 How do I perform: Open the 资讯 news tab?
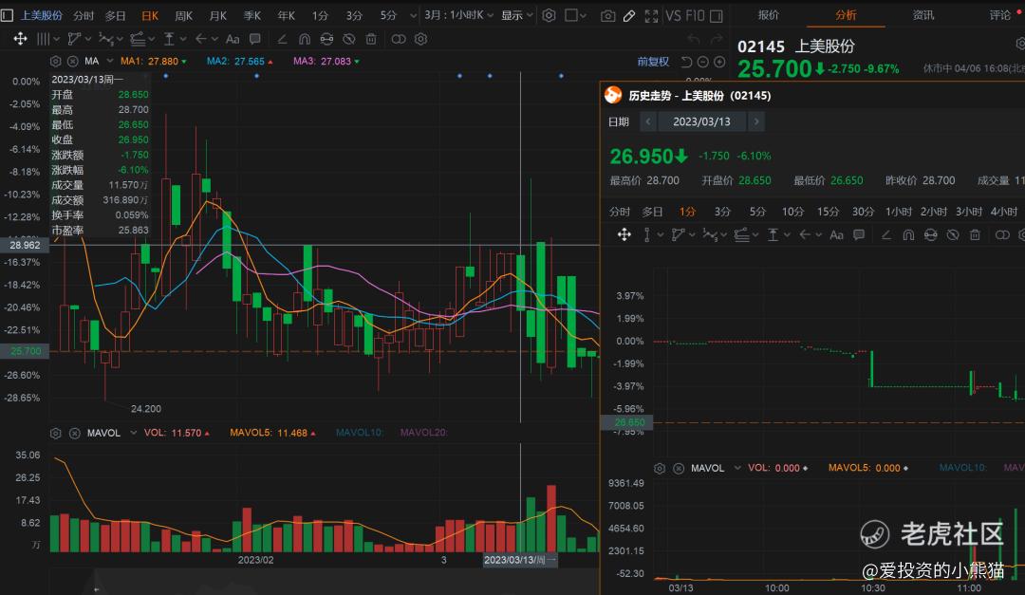(x=923, y=14)
